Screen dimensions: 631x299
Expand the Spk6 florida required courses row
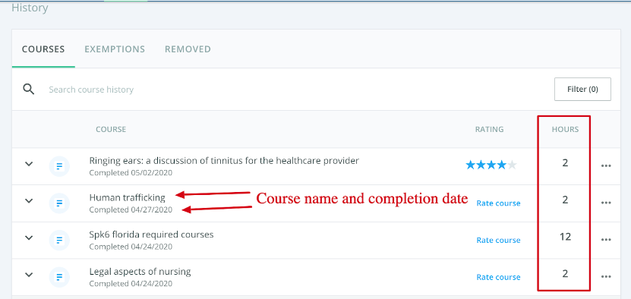[x=29, y=238]
